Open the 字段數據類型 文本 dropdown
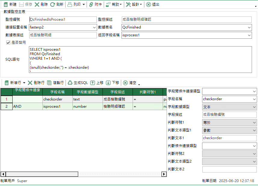 coord(254,107)
